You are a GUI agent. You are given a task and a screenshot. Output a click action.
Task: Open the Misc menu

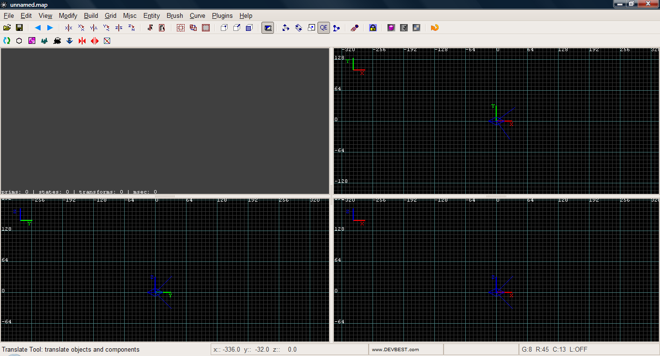coord(130,16)
